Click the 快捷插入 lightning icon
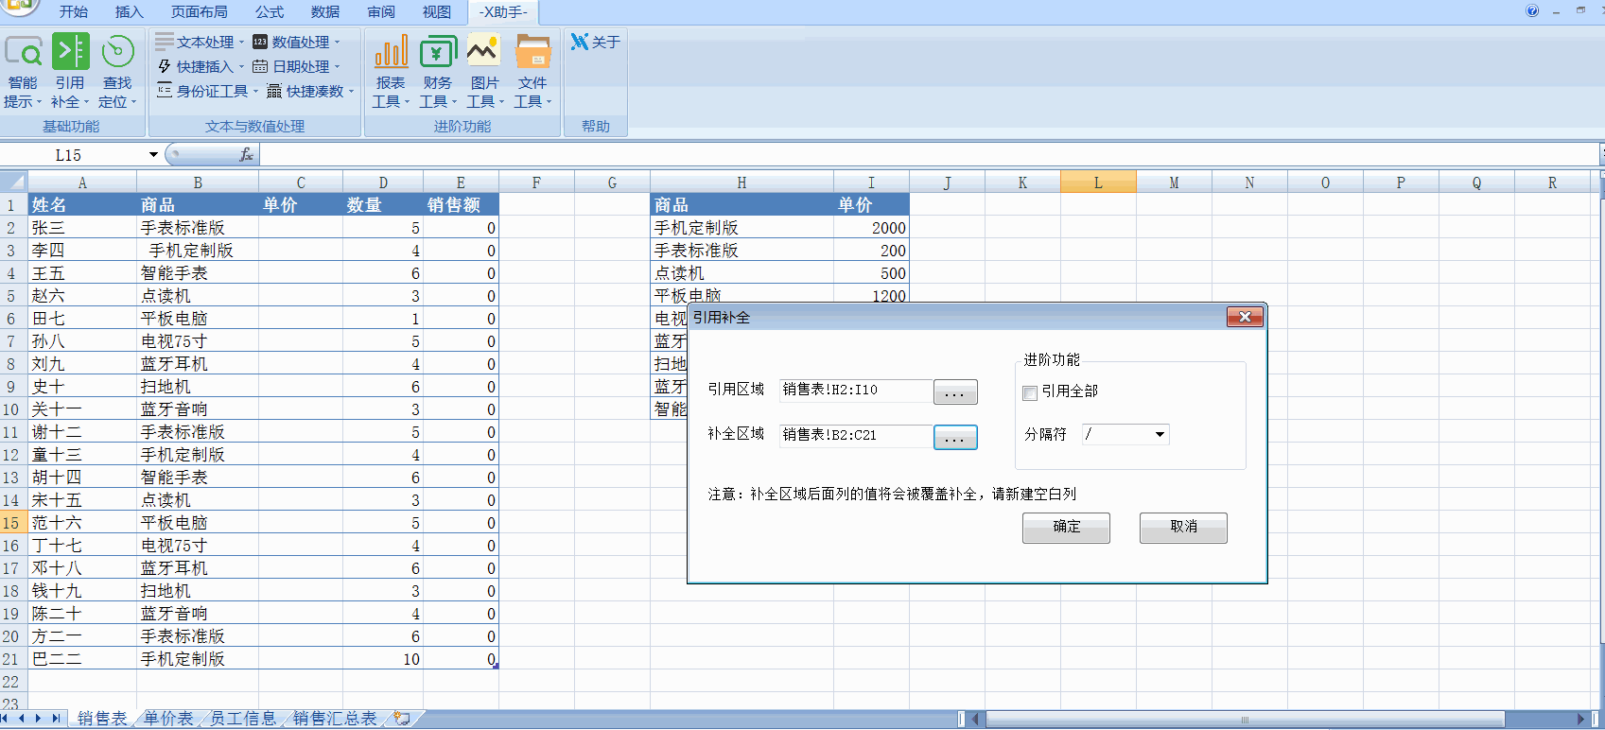Image resolution: width=1605 pixels, height=730 pixels. click(x=165, y=66)
